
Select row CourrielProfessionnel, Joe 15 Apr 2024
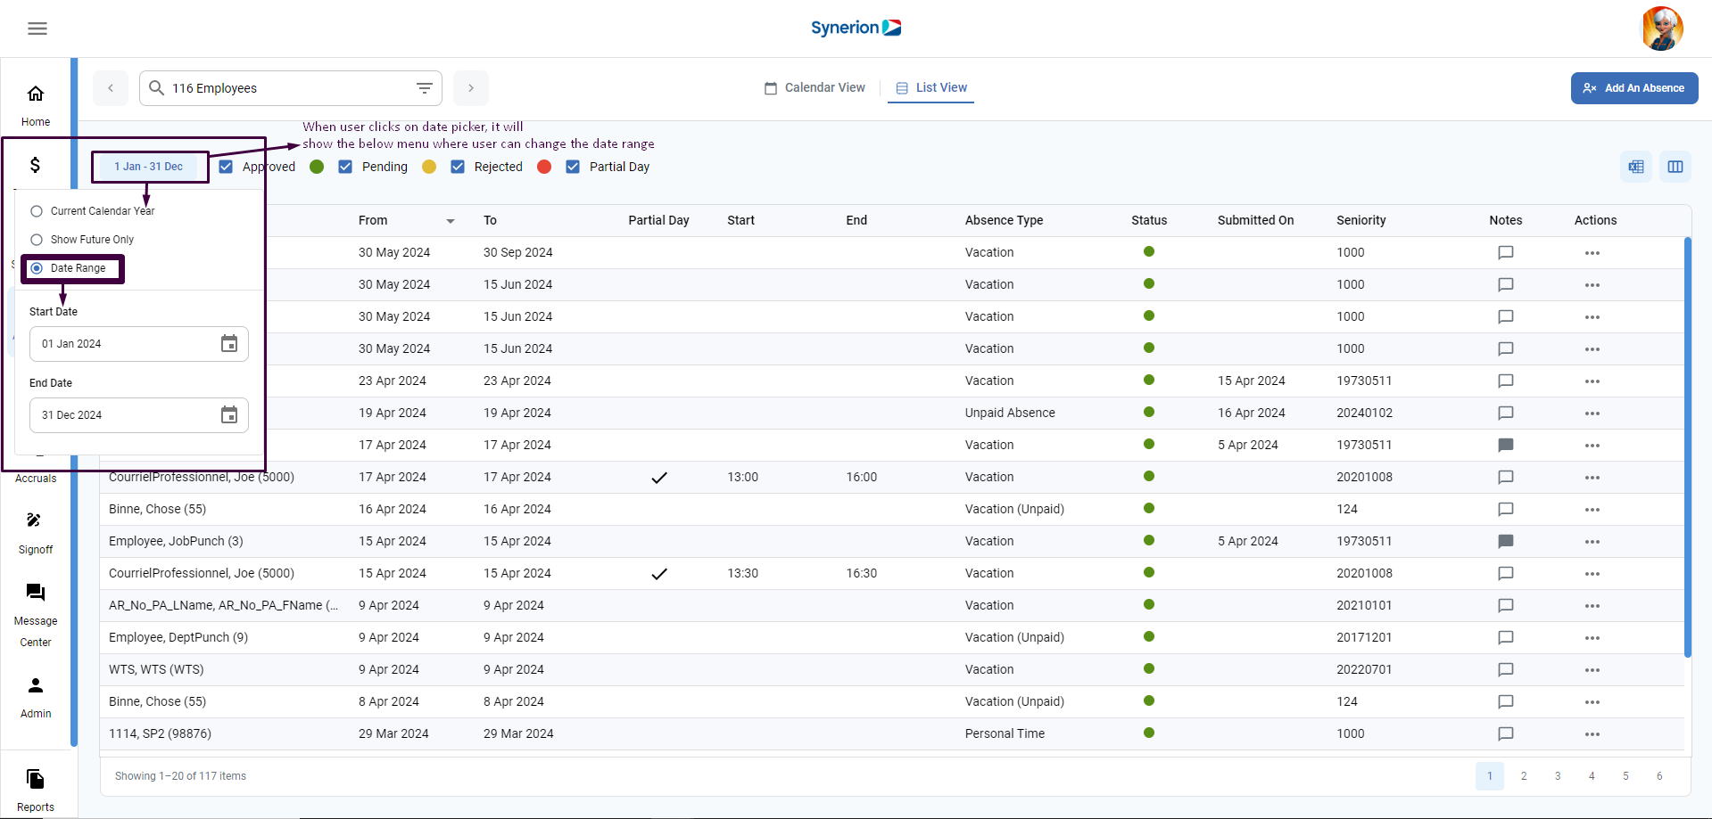point(892,573)
